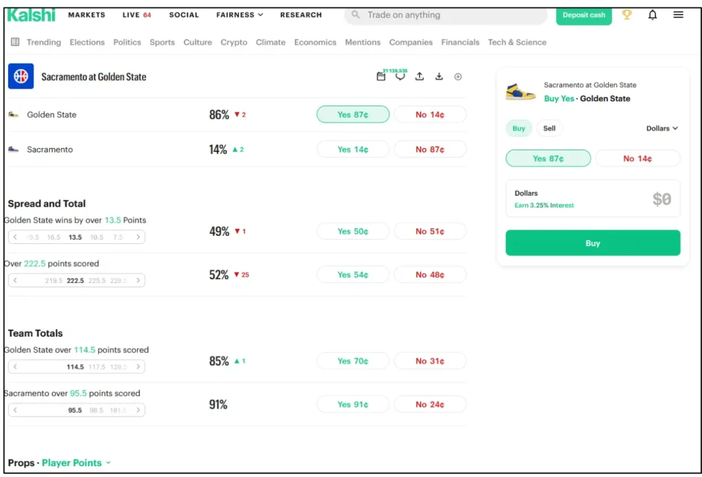
Task: Click the green Buy submit button
Action: [593, 243]
